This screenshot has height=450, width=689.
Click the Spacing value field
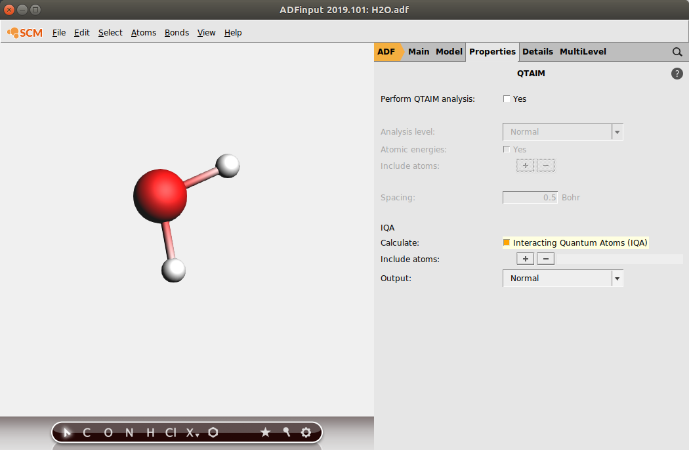(530, 198)
